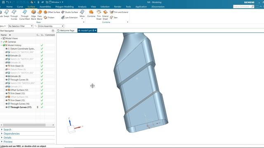Click the Thicken tool
This screenshot has width=264, height=148.
49,17
